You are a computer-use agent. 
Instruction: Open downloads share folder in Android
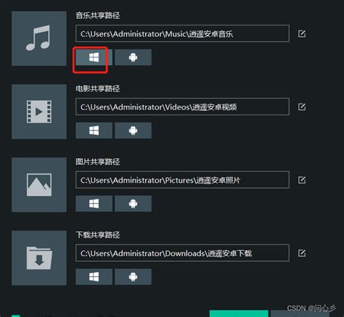click(x=133, y=277)
